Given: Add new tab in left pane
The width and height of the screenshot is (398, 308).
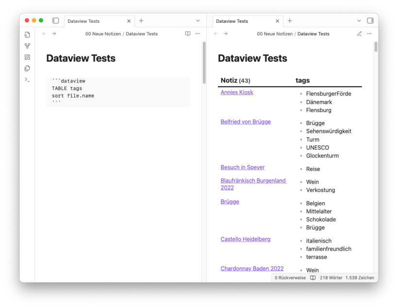Looking at the screenshot, I should (141, 21).
